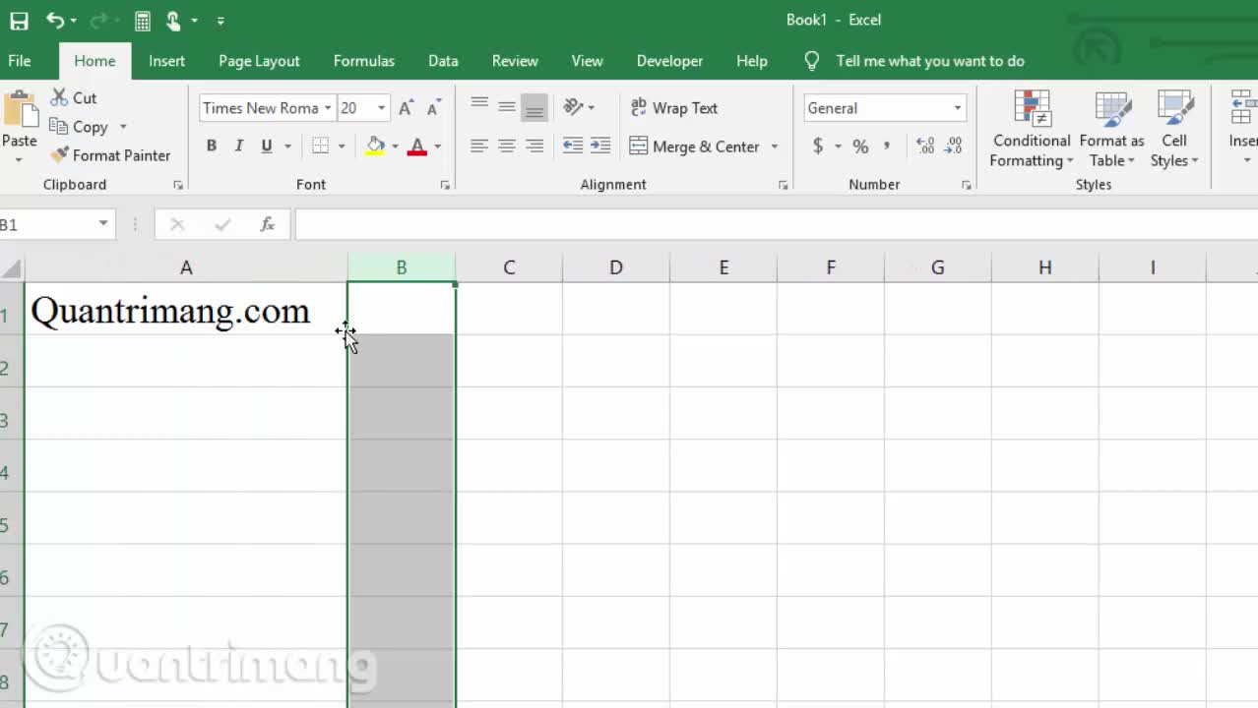Image resolution: width=1258 pixels, height=708 pixels.
Task: Open Cell Styles gallery
Action: pos(1174,130)
